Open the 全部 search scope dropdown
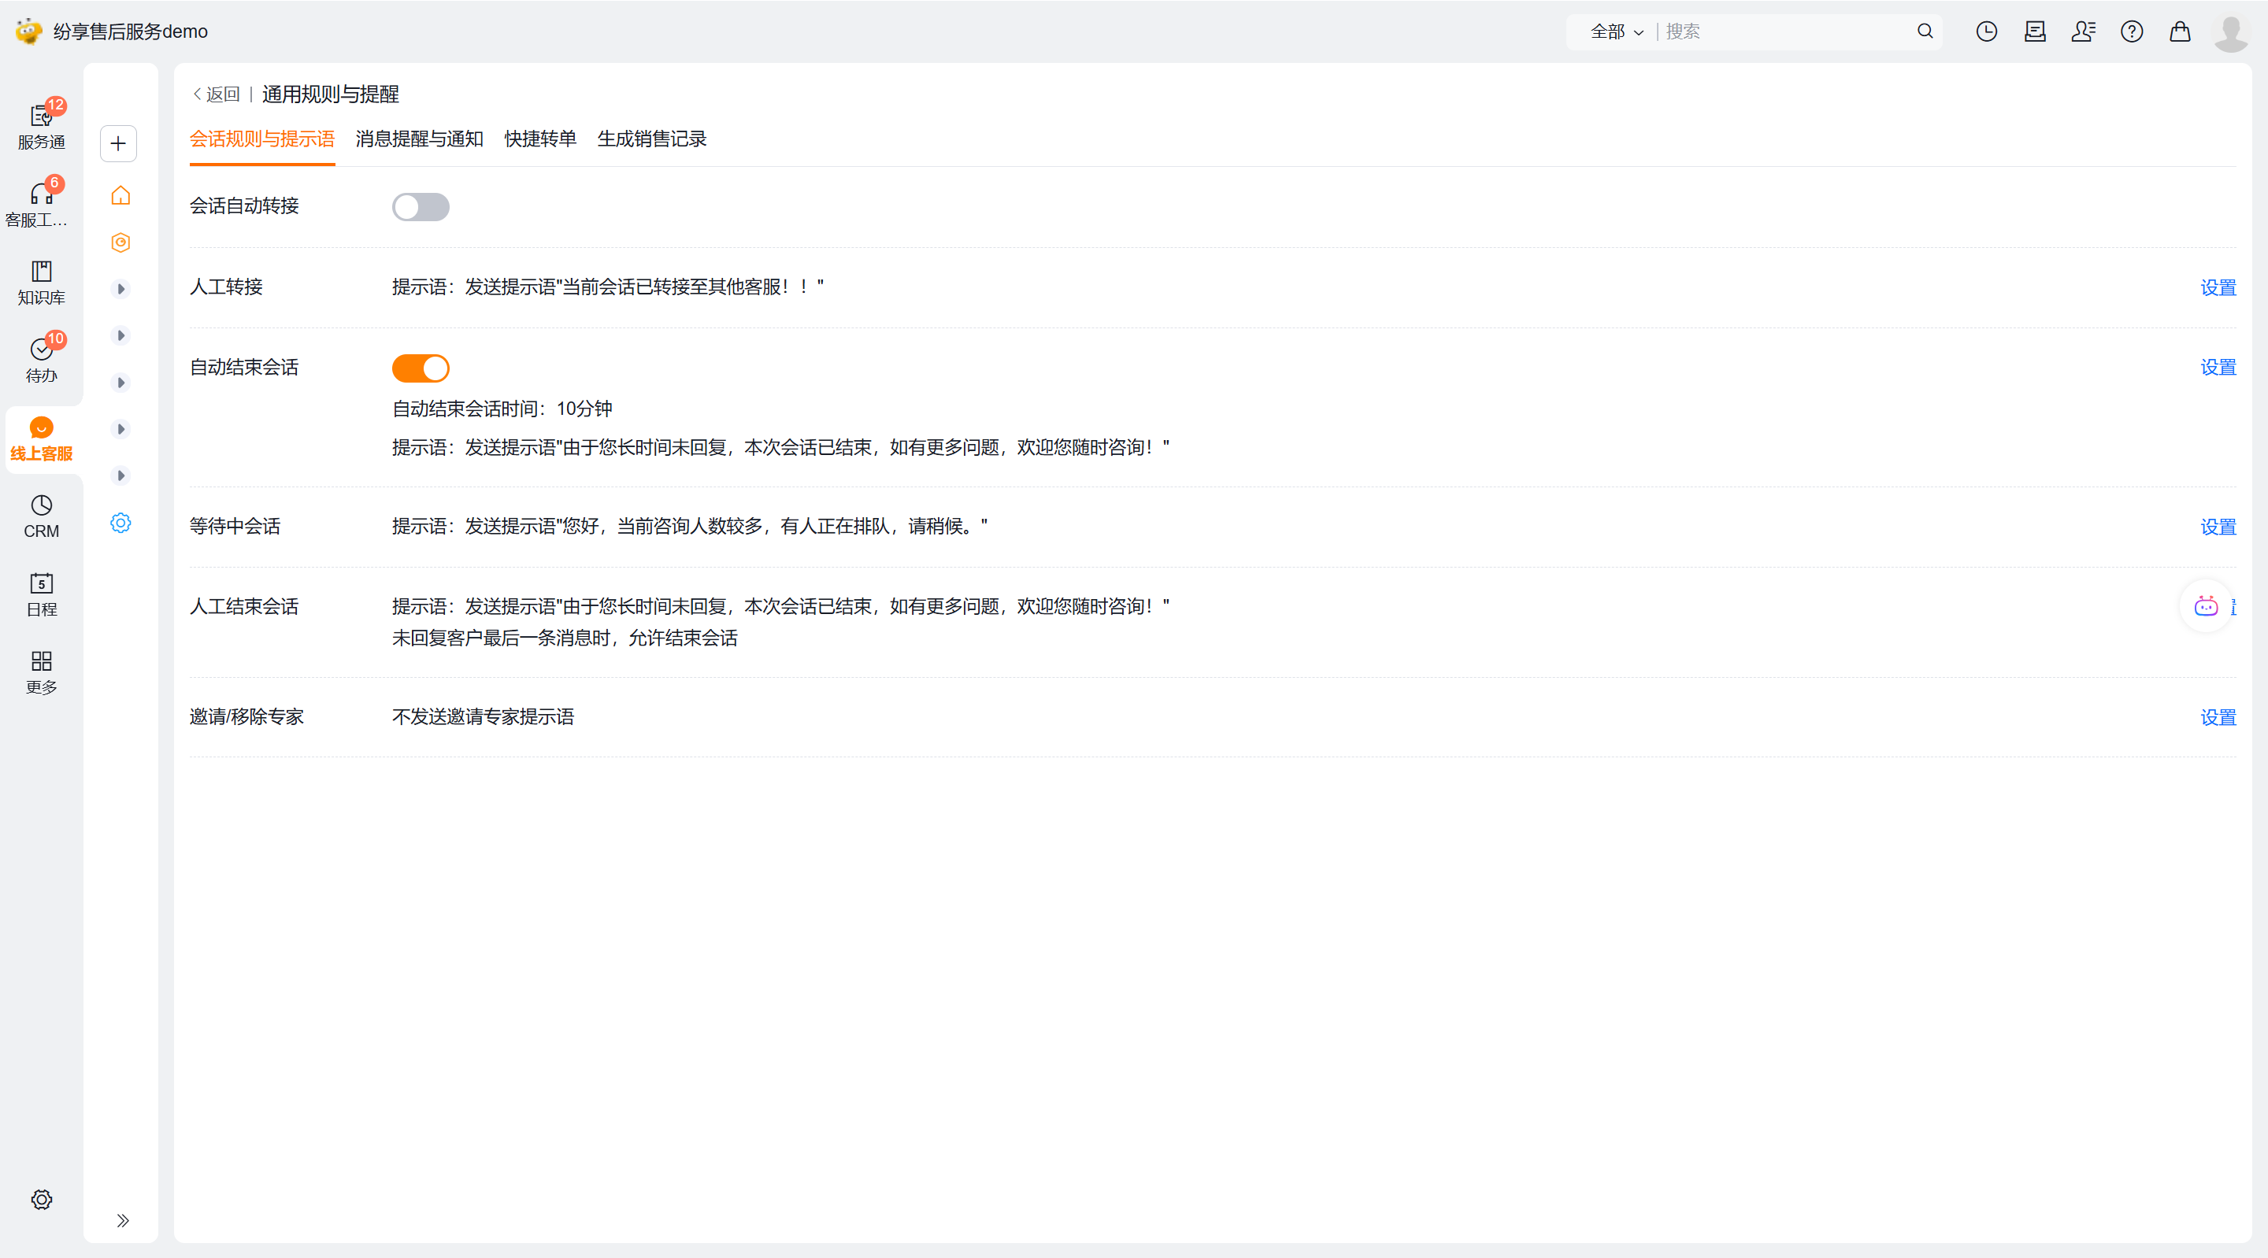 [x=1616, y=31]
